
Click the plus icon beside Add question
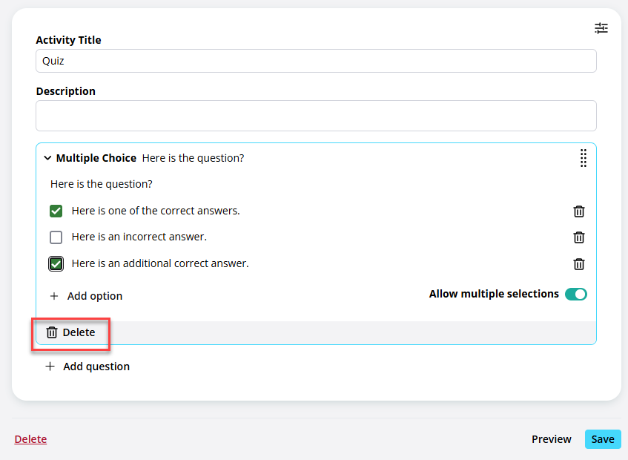click(50, 367)
